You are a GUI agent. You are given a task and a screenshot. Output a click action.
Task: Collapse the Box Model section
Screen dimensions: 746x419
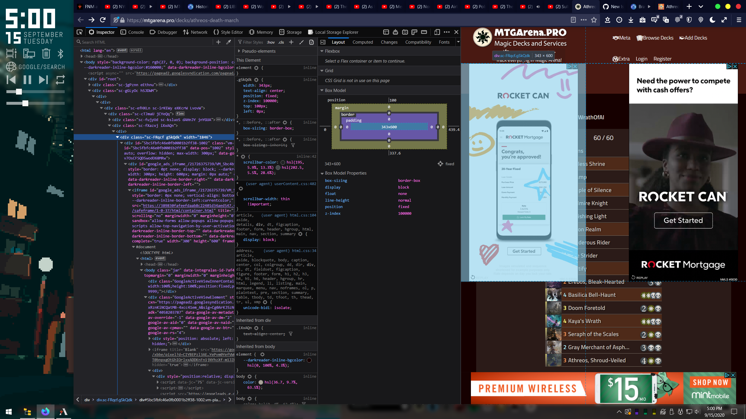pyautogui.click(x=322, y=90)
